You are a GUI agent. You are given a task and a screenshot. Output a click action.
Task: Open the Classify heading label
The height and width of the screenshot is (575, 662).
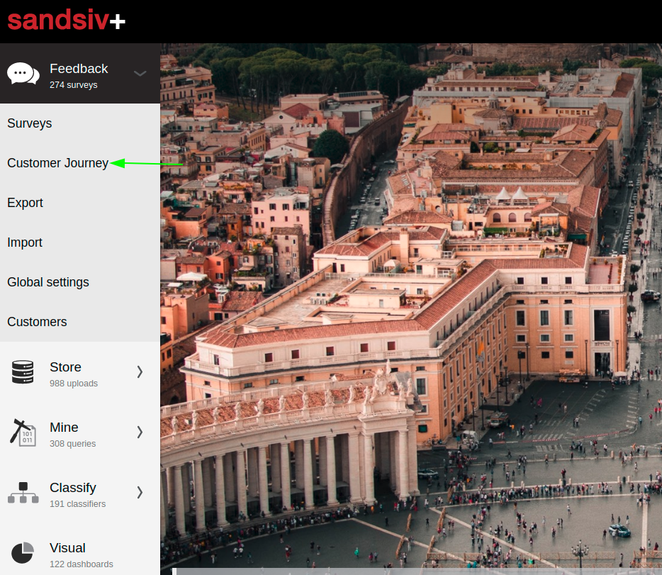[x=72, y=488]
